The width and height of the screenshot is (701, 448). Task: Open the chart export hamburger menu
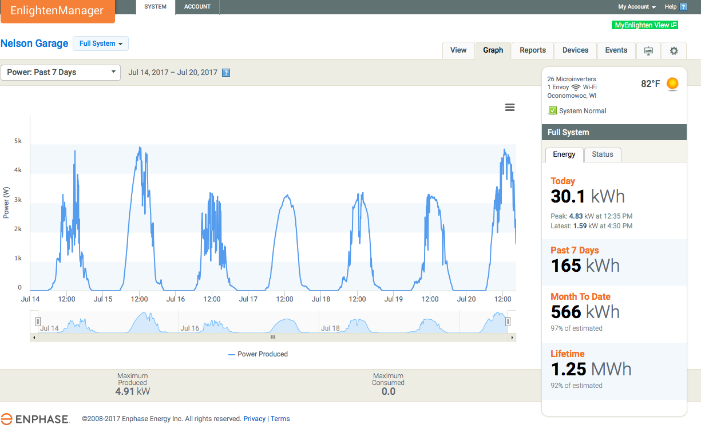[x=509, y=107]
